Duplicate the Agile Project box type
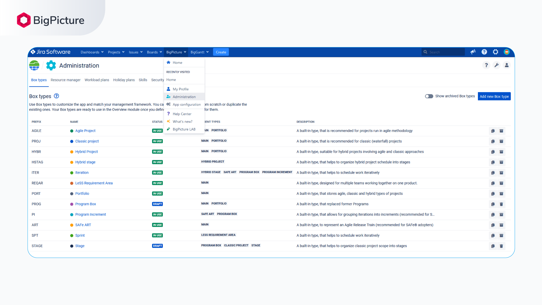 point(493,131)
